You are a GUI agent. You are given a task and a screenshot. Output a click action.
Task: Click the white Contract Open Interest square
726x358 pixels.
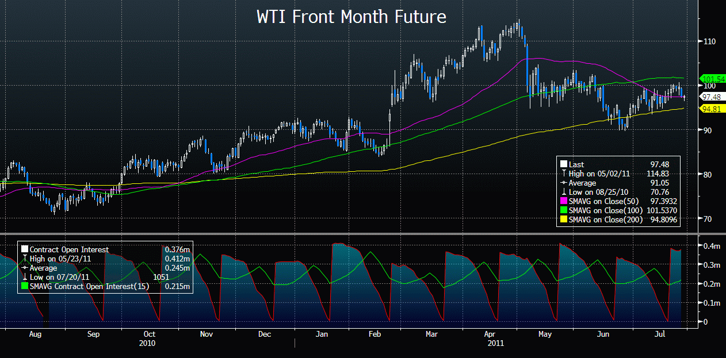click(x=25, y=249)
